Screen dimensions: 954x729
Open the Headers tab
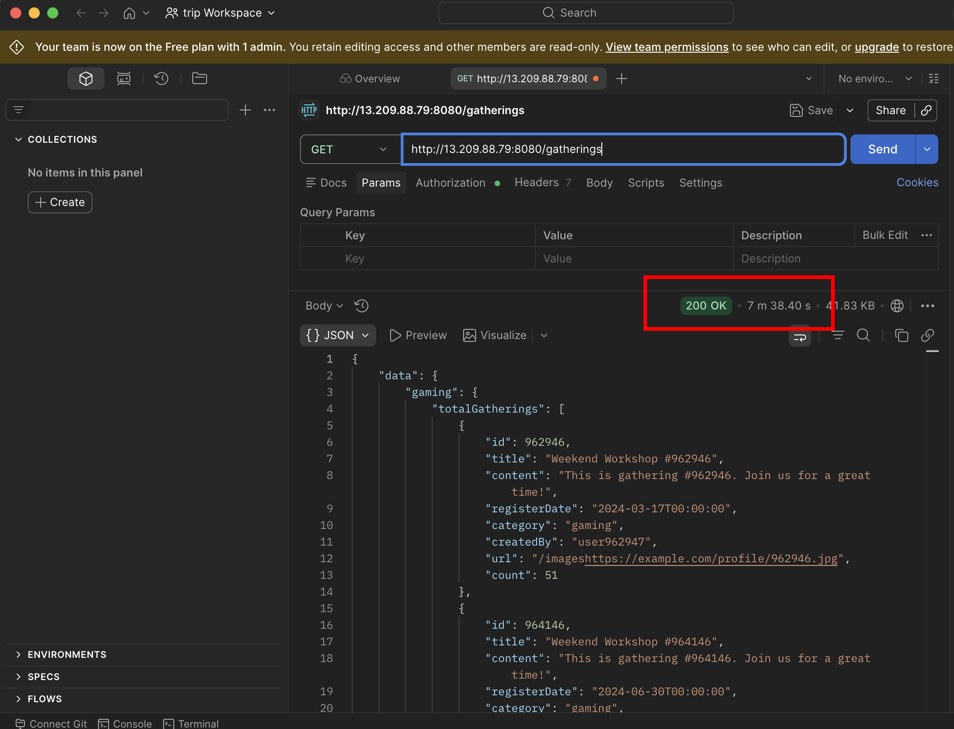(543, 183)
